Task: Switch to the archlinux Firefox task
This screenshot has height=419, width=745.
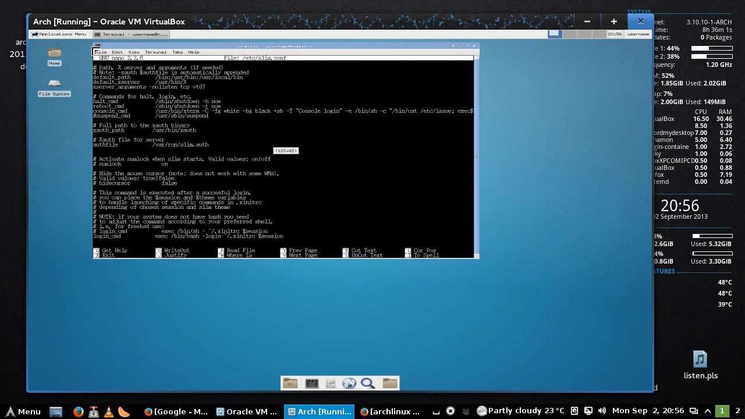Action: click(x=391, y=411)
